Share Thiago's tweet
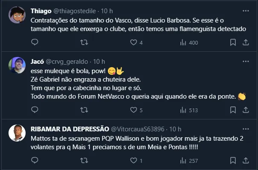Viewport: 258px width, 170px height. pyautogui.click(x=246, y=42)
